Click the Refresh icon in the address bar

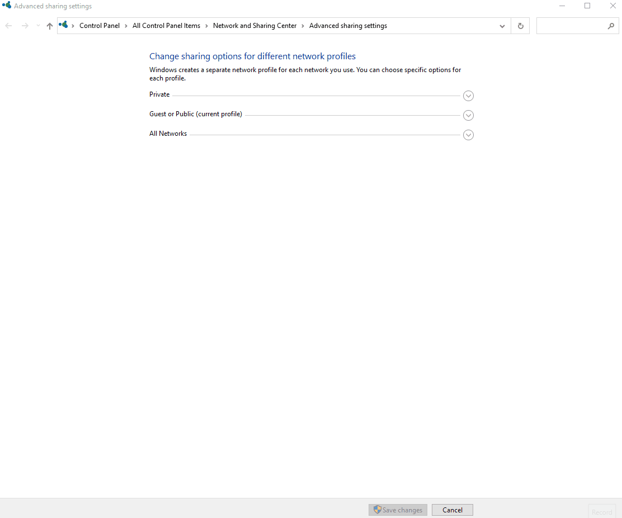coord(520,26)
